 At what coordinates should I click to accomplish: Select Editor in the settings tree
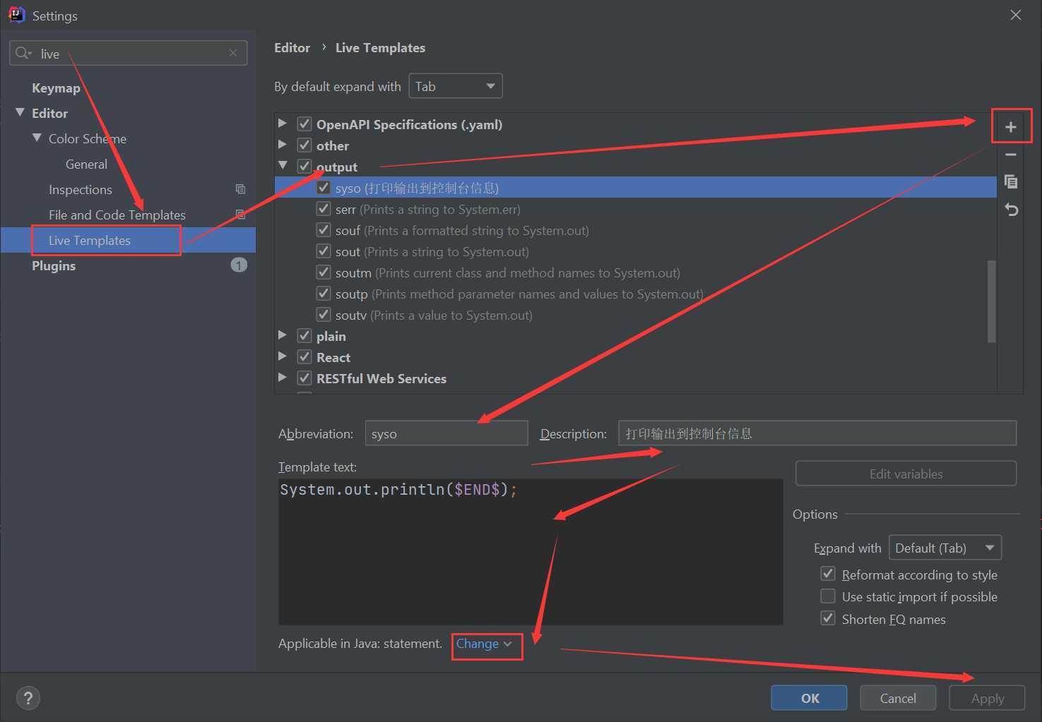49,113
